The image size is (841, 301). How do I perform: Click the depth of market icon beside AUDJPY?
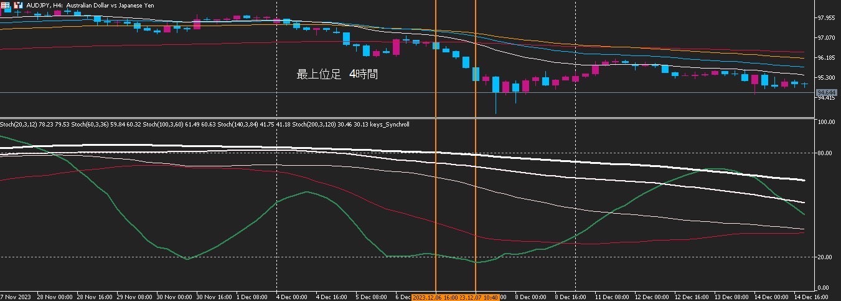(17, 4)
